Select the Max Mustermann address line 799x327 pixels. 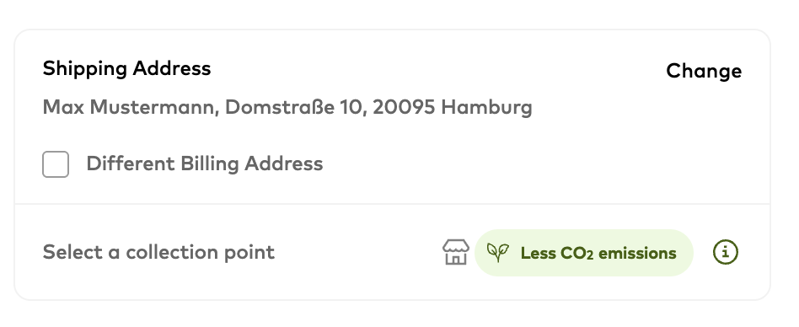tap(287, 108)
